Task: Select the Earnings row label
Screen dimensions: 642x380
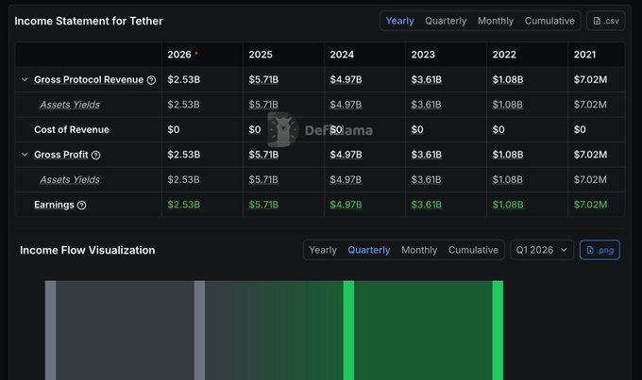Action: point(54,205)
